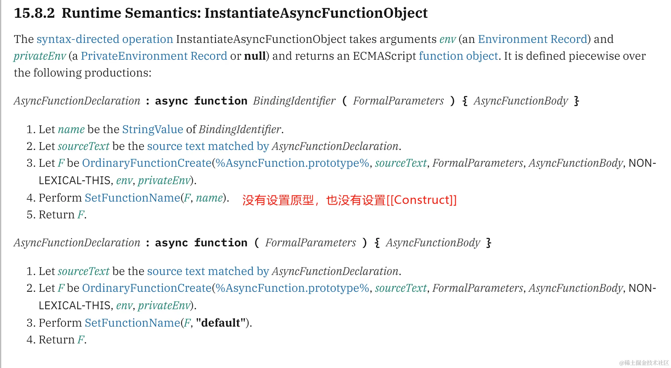Click sourceText variable in first algorithm step 2
671x368 pixels.
coord(84,146)
